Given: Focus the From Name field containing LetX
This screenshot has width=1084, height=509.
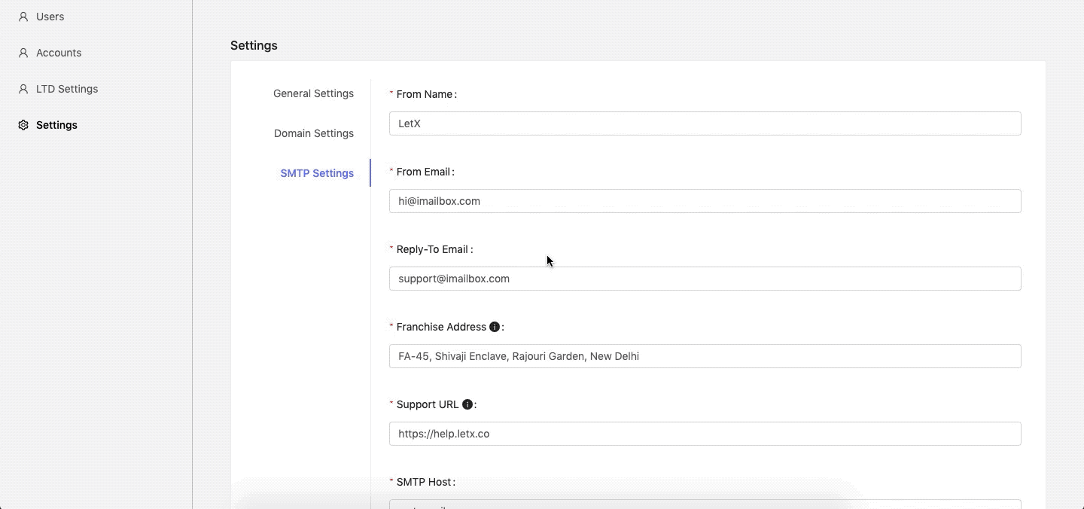Looking at the screenshot, I should coord(705,123).
